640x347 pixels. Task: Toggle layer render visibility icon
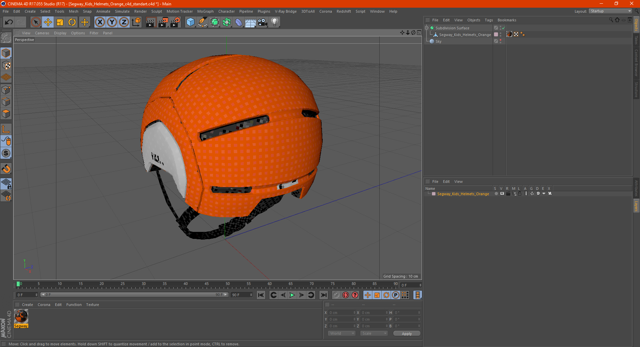tap(508, 194)
